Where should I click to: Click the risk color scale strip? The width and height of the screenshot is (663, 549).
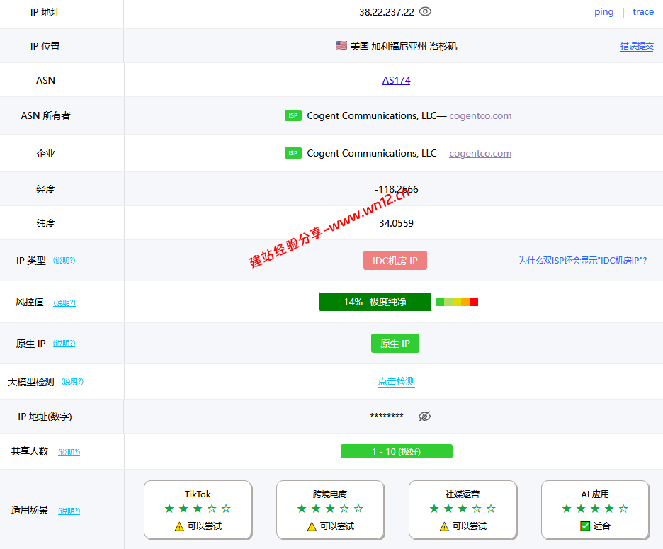tap(457, 302)
